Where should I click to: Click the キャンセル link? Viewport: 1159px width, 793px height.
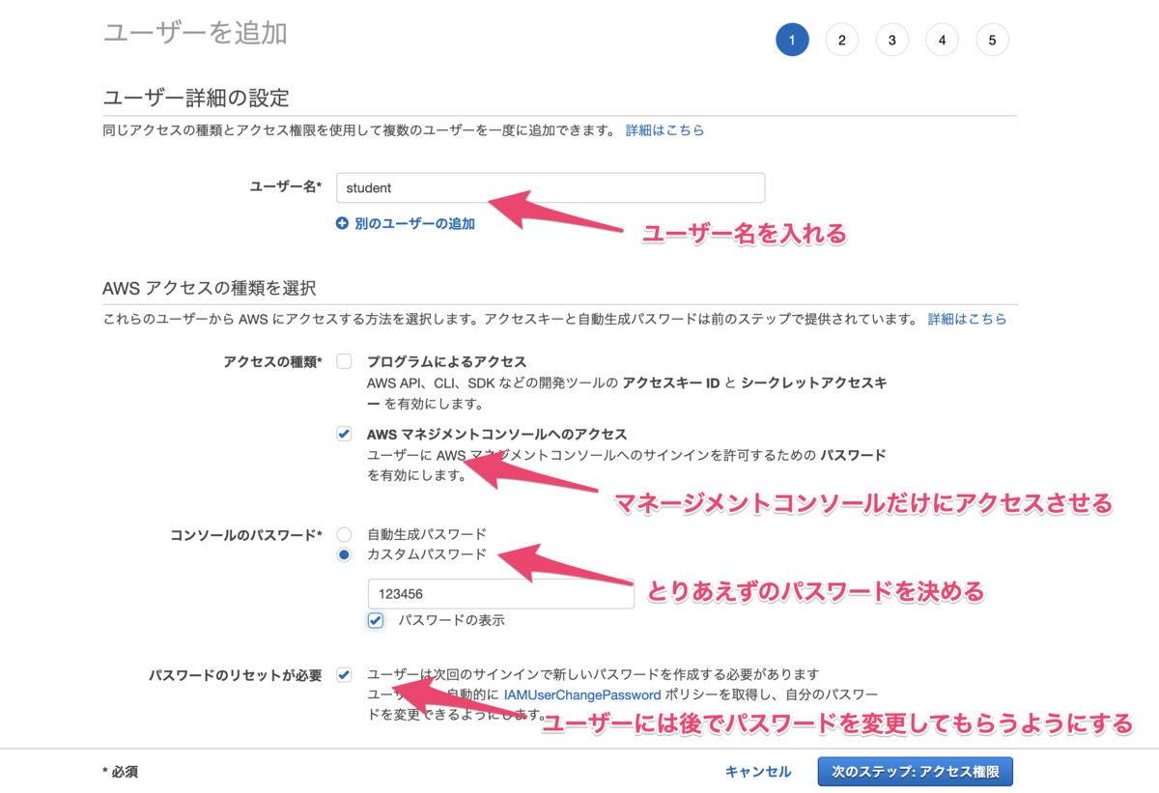point(758,772)
